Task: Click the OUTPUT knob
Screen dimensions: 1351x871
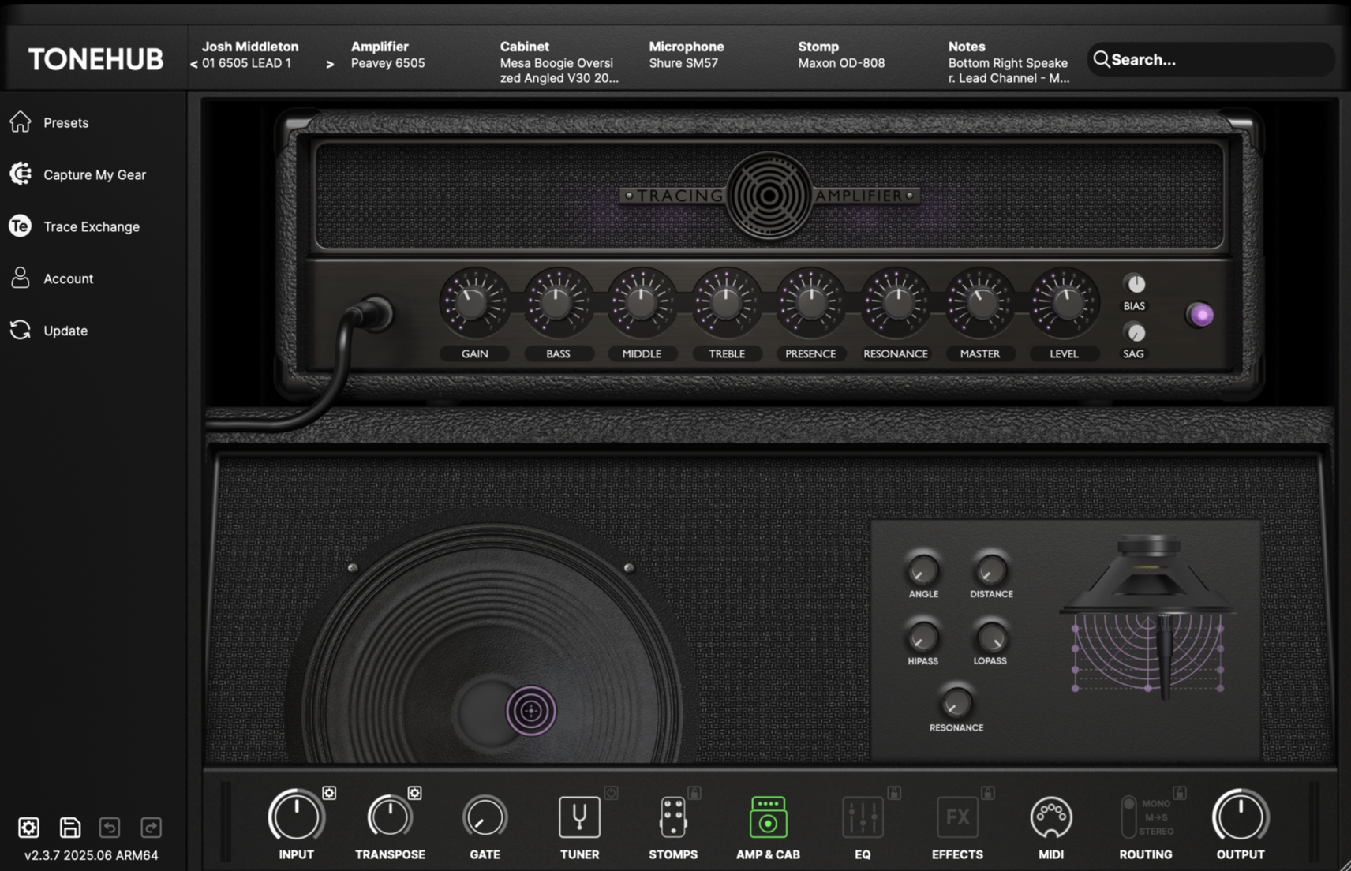Action: pos(1240,817)
